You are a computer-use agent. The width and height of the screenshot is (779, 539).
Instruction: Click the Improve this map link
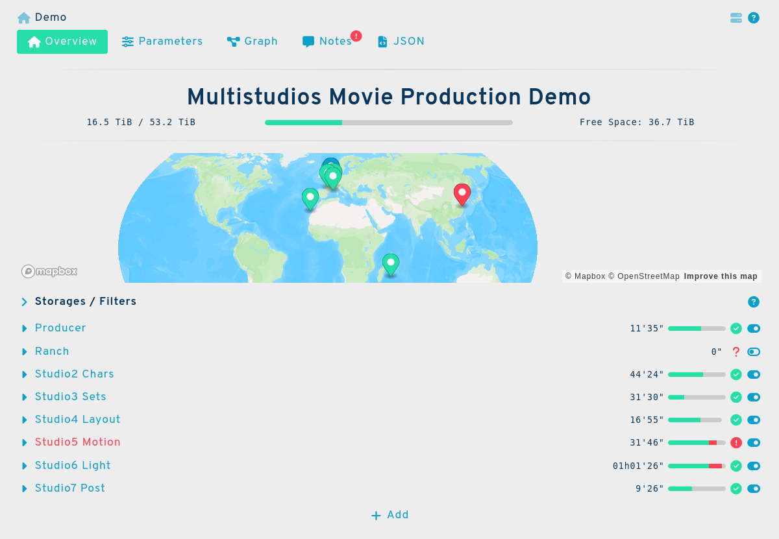(721, 276)
